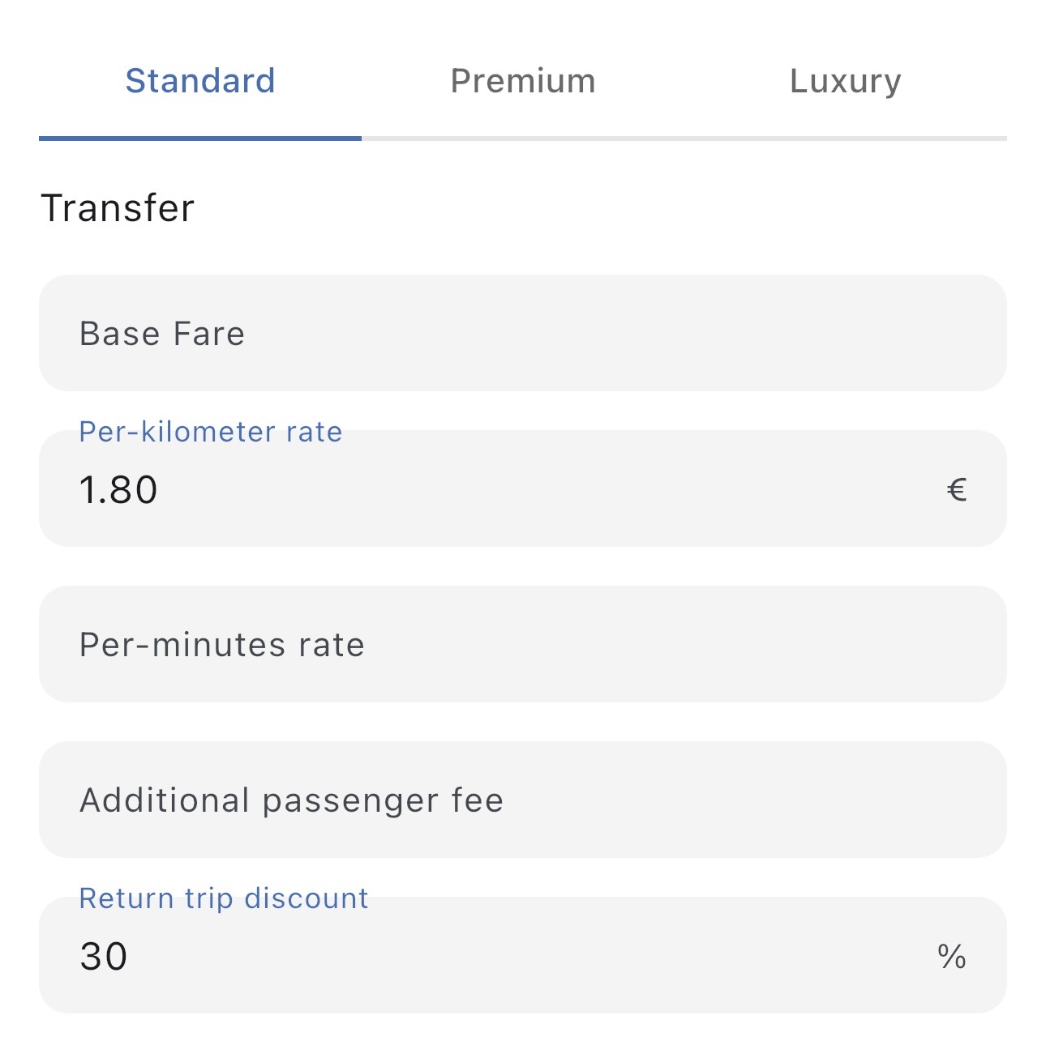Click inside the Base Fare field
Image resolution: width=1046 pixels, height=1041 pixels.
(x=523, y=332)
